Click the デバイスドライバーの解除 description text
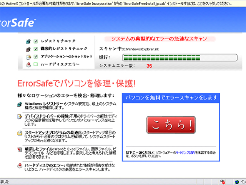The width and height of the screenshot is (246, 185). click(71, 120)
